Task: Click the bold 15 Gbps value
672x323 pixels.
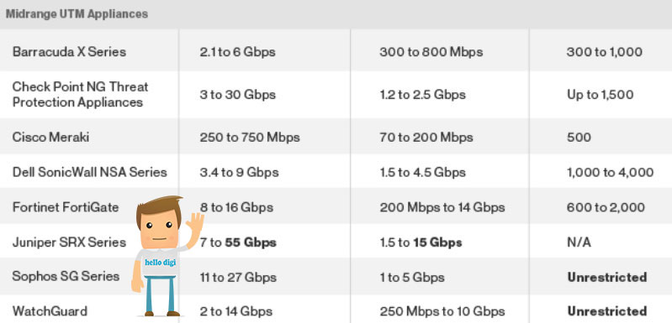Action: [x=437, y=242]
